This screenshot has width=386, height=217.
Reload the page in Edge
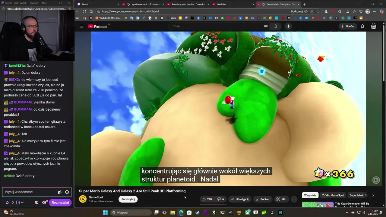coord(84,11)
